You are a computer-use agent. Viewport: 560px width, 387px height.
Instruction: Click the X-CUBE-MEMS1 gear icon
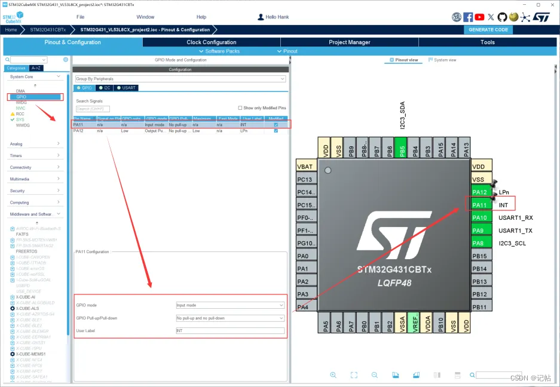(x=13, y=354)
